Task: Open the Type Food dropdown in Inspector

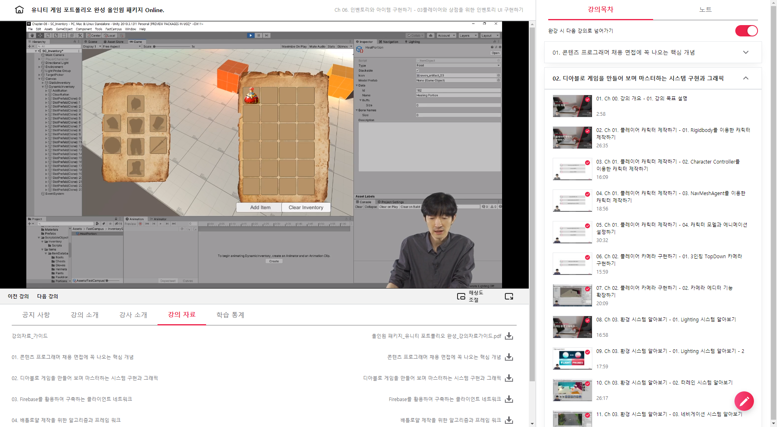Action: pyautogui.click(x=458, y=65)
